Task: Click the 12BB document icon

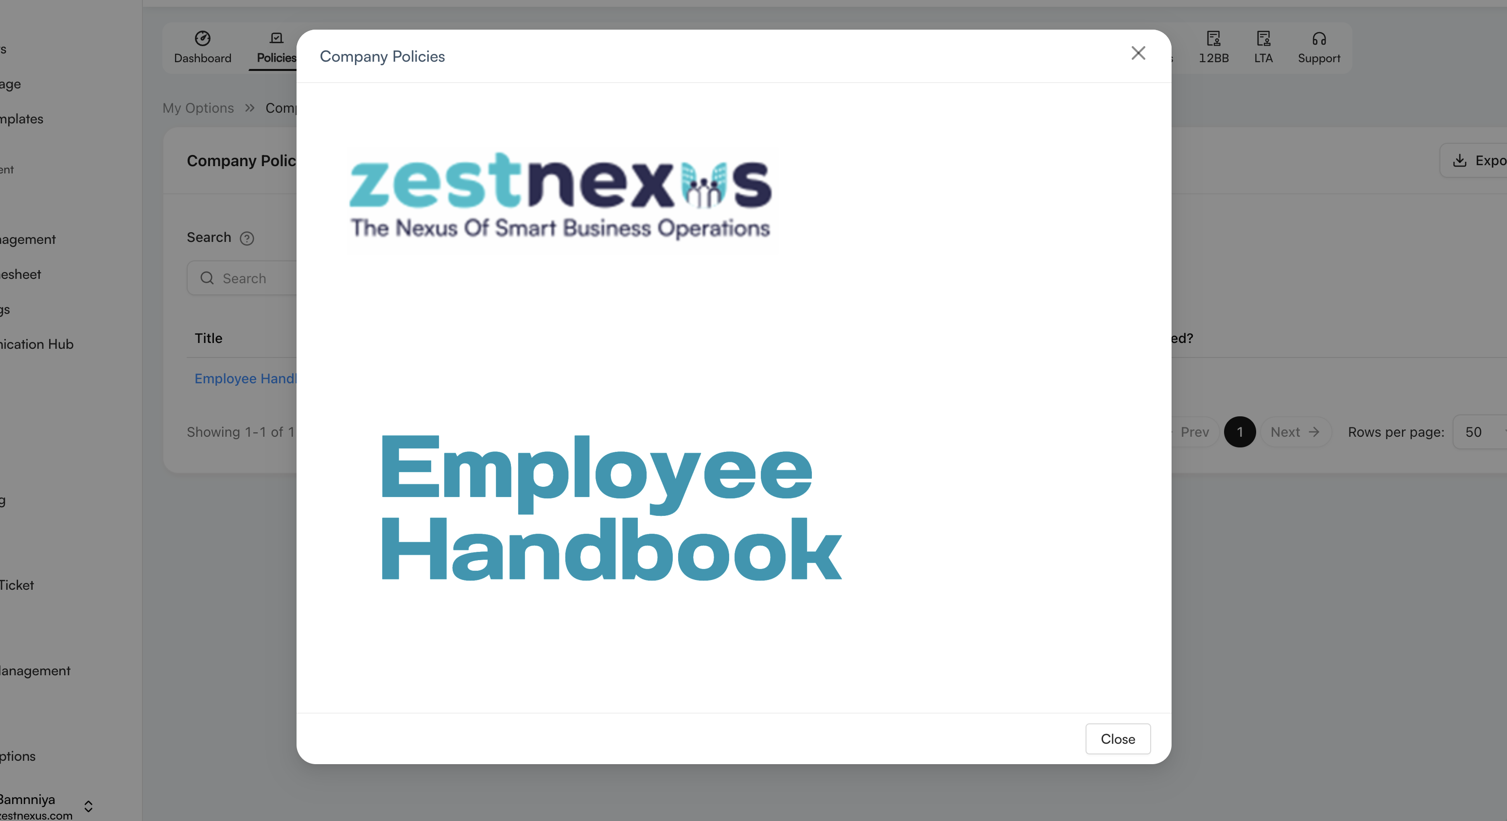Action: (1213, 38)
